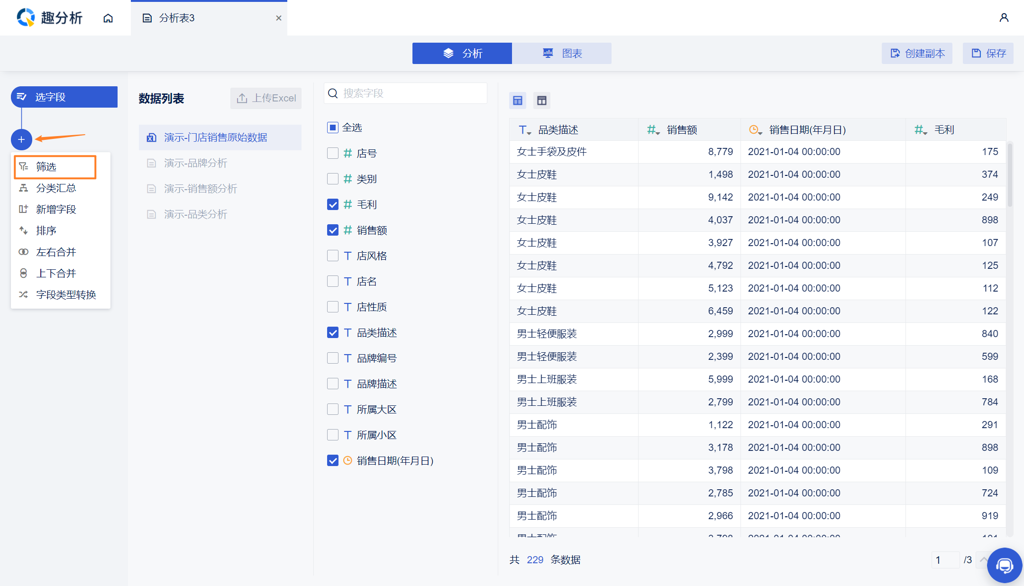
Task: Uncheck the 毛利 field checkbox
Action: 333,204
